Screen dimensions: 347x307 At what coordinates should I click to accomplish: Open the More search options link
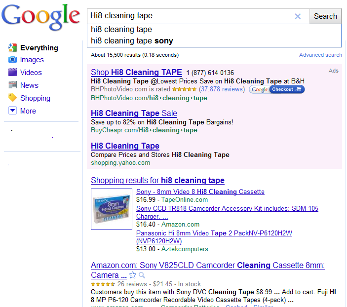[28, 111]
